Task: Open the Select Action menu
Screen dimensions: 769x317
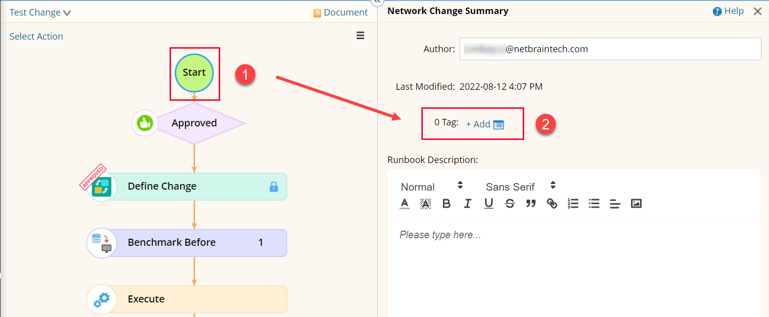Action: [36, 37]
